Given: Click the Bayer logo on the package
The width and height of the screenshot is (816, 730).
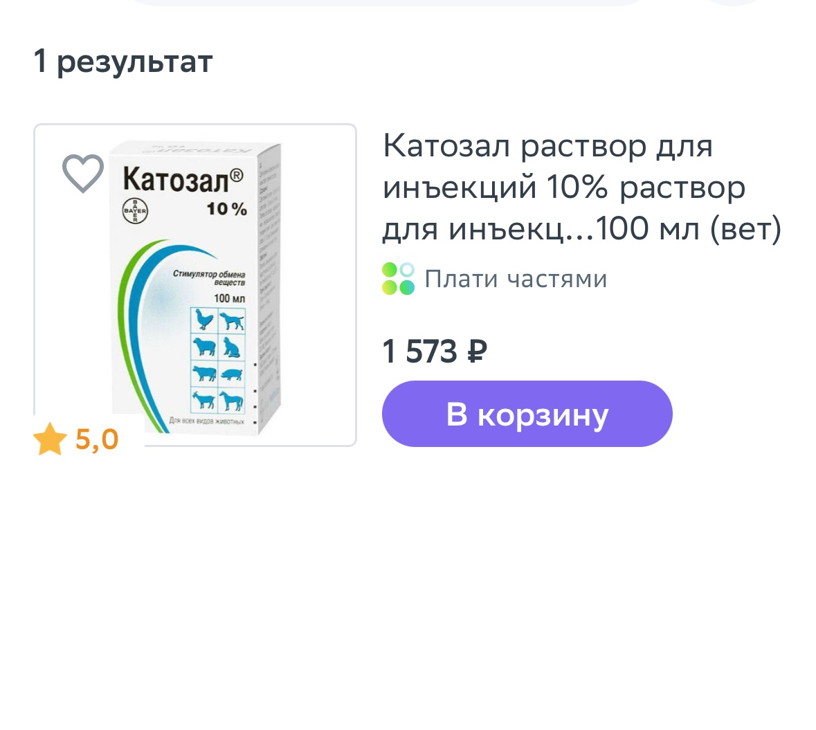Looking at the screenshot, I should 135,210.
